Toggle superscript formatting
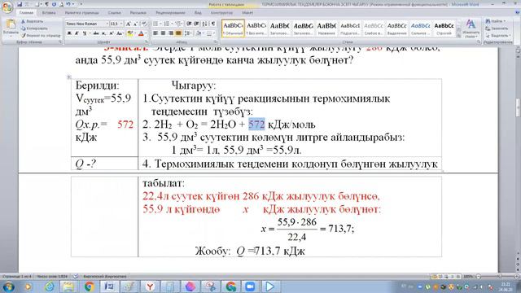The image size is (521, 293). (x=112, y=33)
